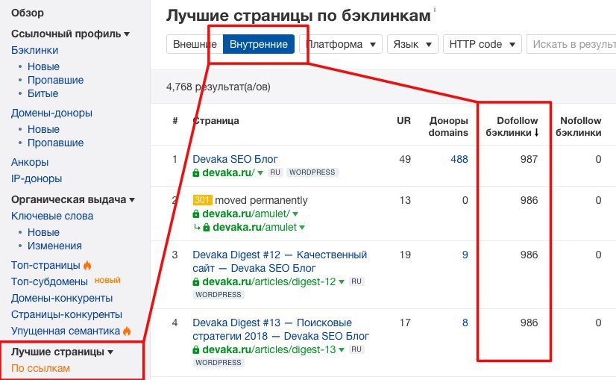The image size is (616, 380).
Task: Open Новые under Домены-доноры
Action: coord(43,129)
